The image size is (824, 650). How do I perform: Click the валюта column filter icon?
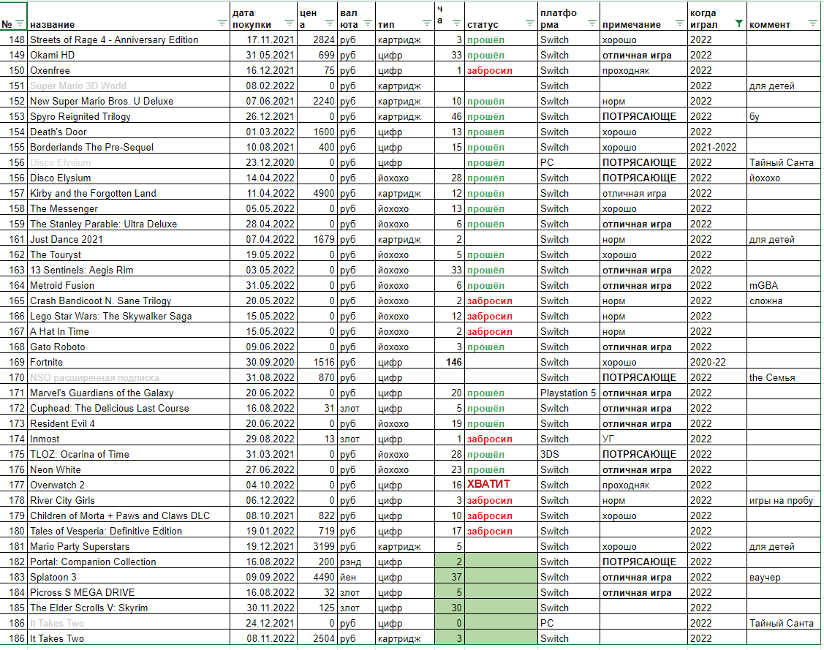pyautogui.click(x=368, y=23)
